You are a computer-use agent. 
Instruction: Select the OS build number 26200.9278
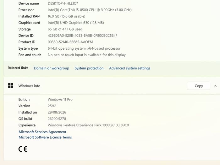pyautogui.click(x=57, y=119)
